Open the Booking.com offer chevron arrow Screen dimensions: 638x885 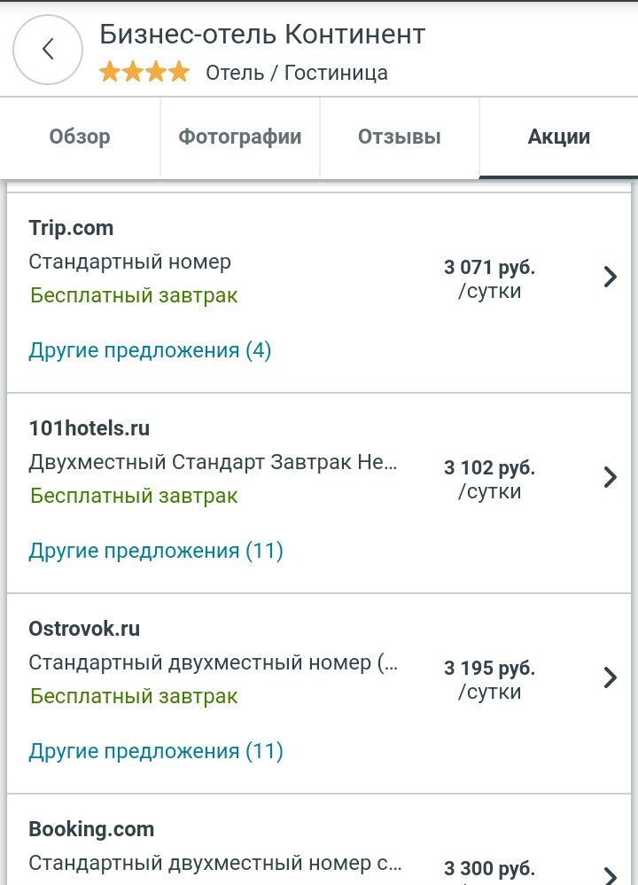610,873
